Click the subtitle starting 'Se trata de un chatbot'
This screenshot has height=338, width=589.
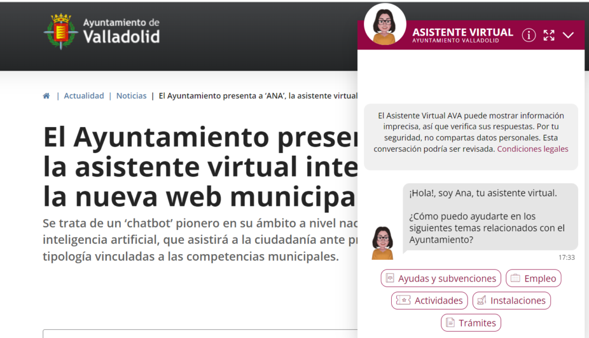click(x=200, y=240)
